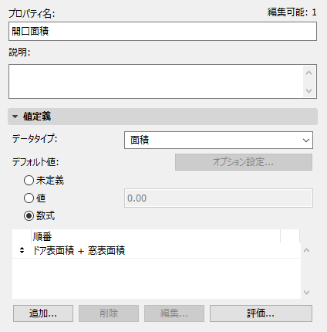Collapse the 値定義 section triangle

coord(15,117)
